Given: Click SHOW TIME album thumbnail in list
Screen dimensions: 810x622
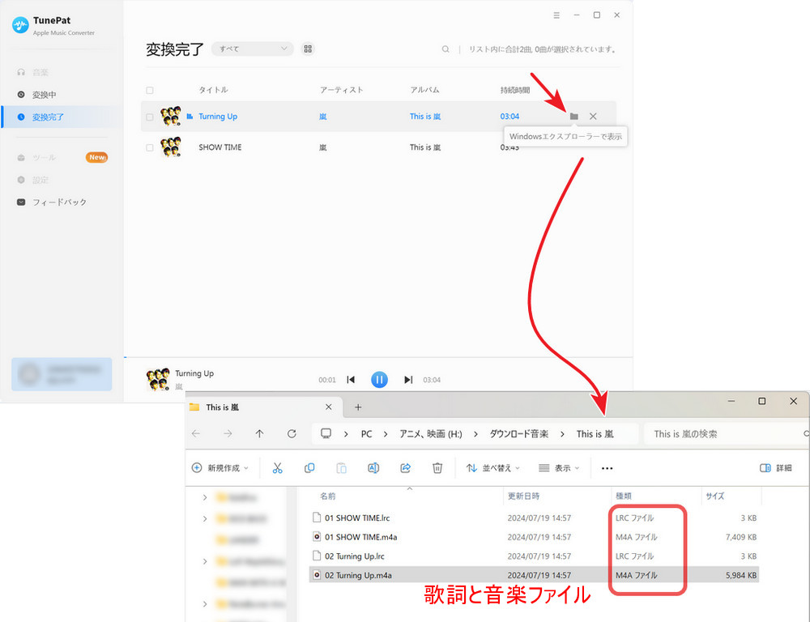Looking at the screenshot, I should coord(170,147).
